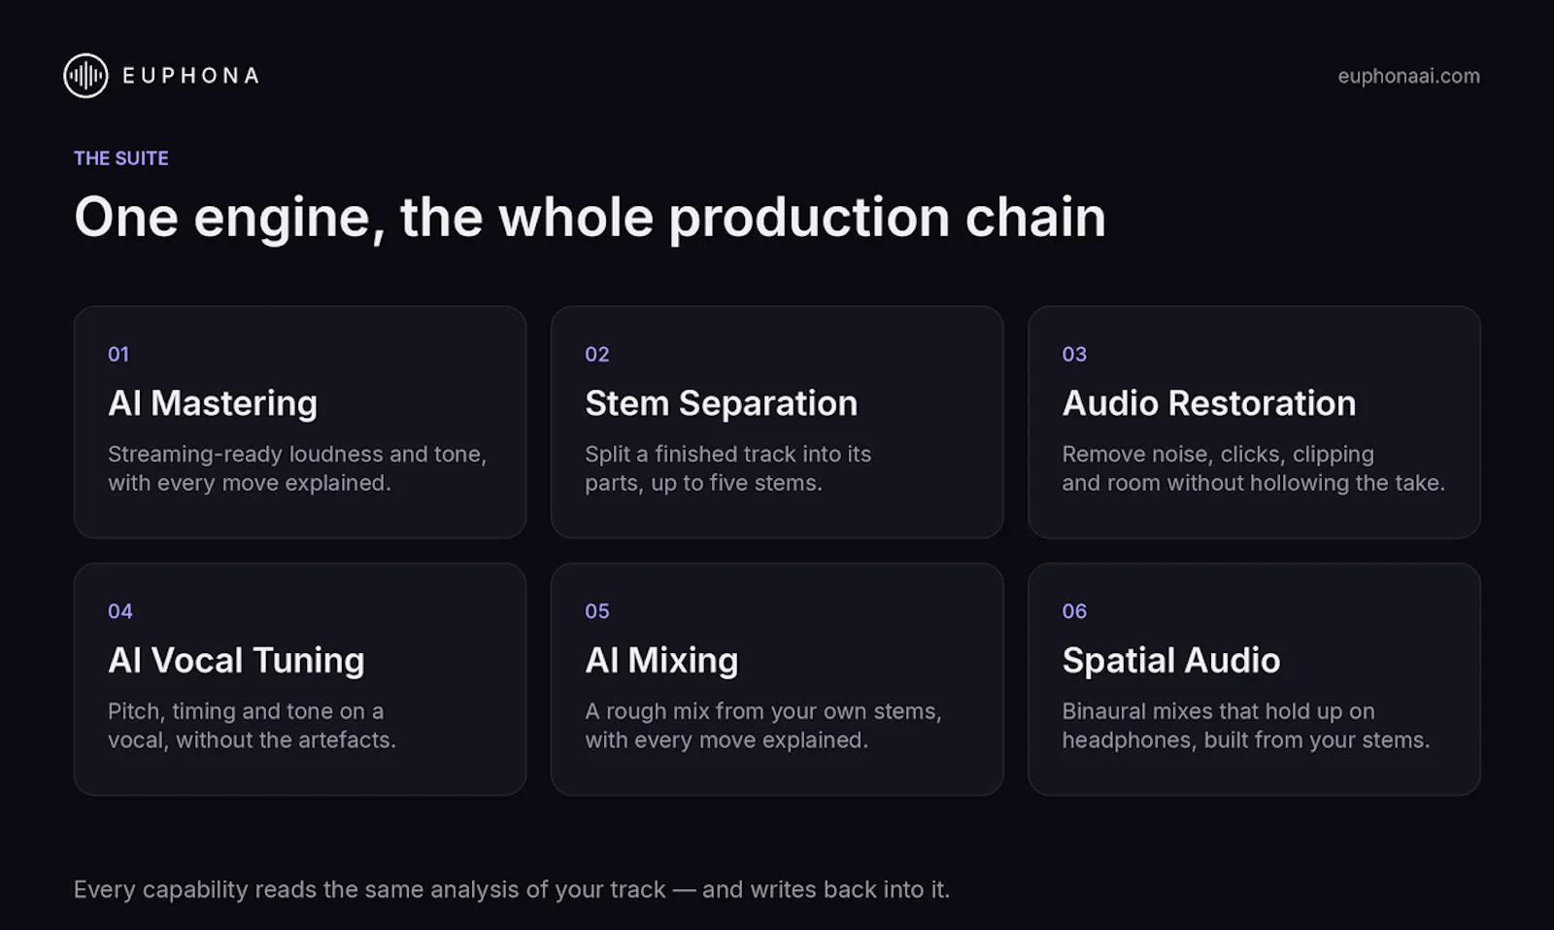Image resolution: width=1554 pixels, height=930 pixels.
Task: Select the AI Vocal Tuning heading
Action: [x=236, y=661]
